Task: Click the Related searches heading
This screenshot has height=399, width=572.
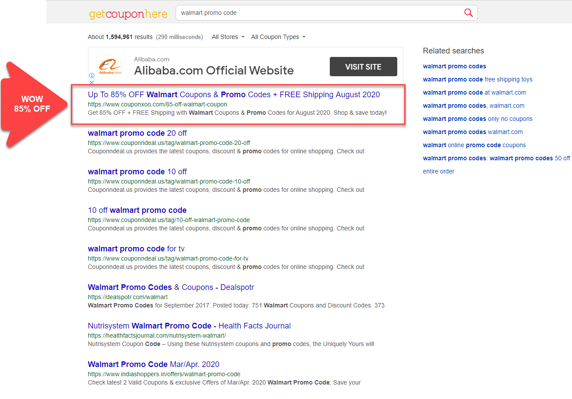Action: pos(453,51)
